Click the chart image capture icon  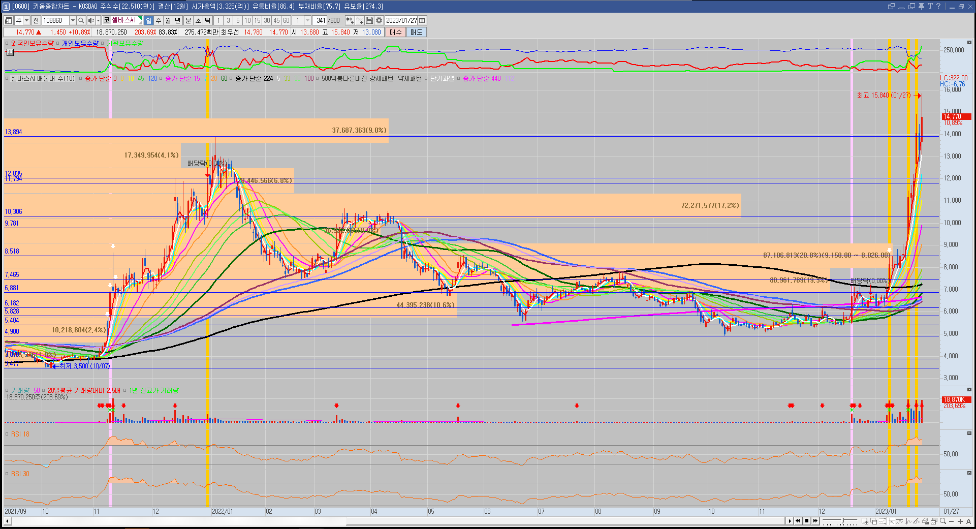[x=934, y=521]
